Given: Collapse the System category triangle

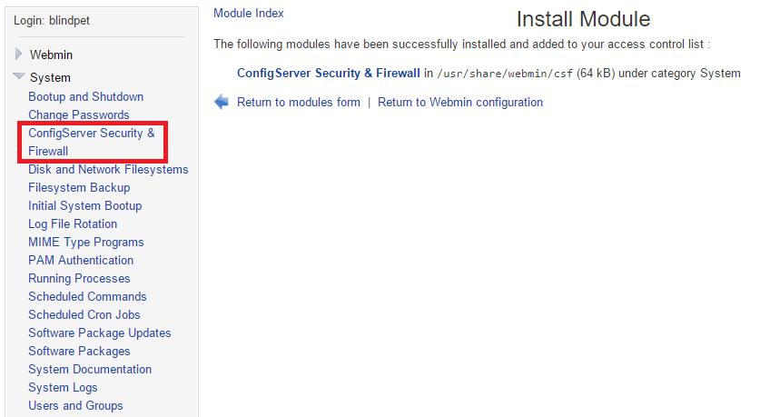Looking at the screenshot, I should pyautogui.click(x=18, y=77).
